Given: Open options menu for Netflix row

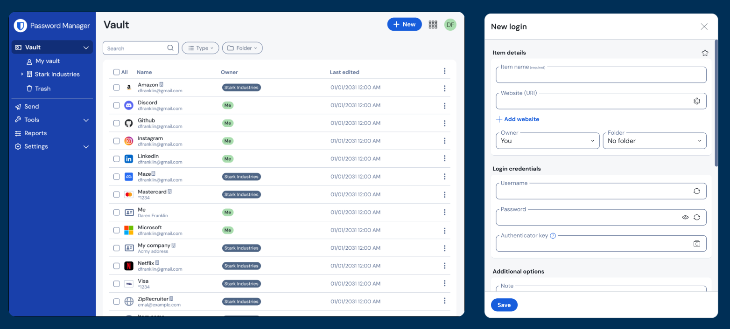Looking at the screenshot, I should point(444,266).
